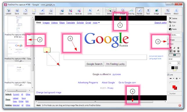Click the Arial font name field
The height and width of the screenshot is (112, 187).
[174, 59]
